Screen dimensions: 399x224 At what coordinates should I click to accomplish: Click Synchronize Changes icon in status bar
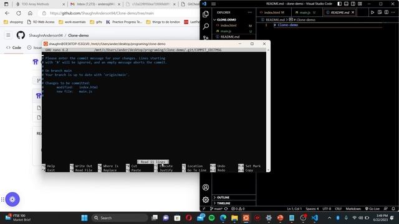(226, 209)
